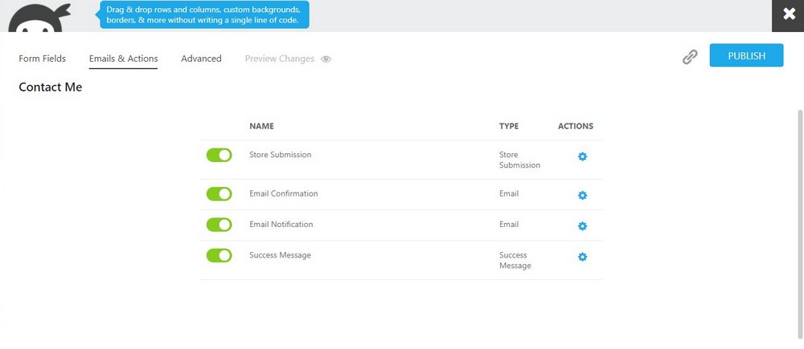Click the Email type cell for Email Confirmation
The height and width of the screenshot is (349, 804).
coord(509,193)
